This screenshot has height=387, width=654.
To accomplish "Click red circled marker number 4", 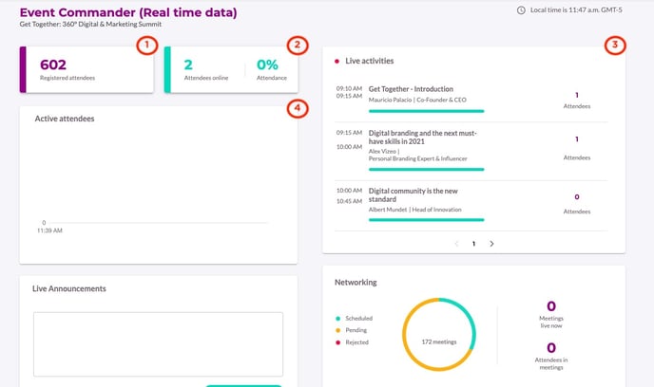I will [x=298, y=109].
